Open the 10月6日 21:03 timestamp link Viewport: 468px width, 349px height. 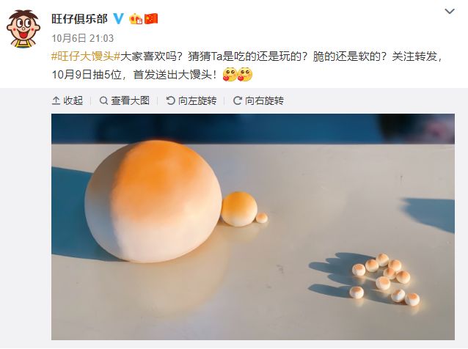[x=83, y=38]
